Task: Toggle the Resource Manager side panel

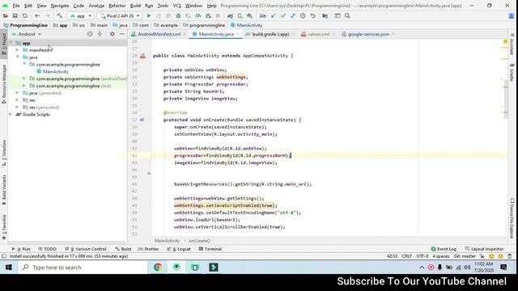Action: 4,84
